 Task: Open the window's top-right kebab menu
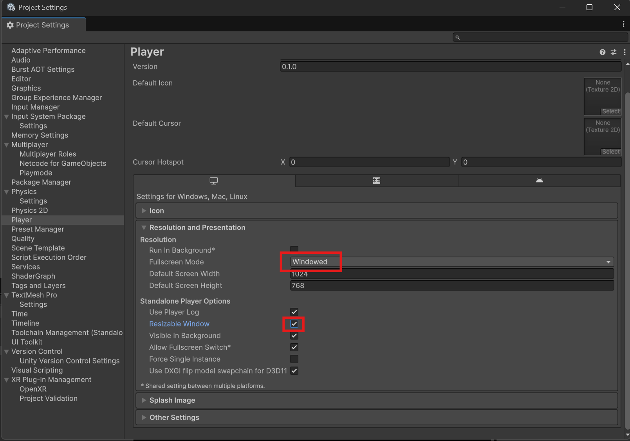pyautogui.click(x=623, y=24)
